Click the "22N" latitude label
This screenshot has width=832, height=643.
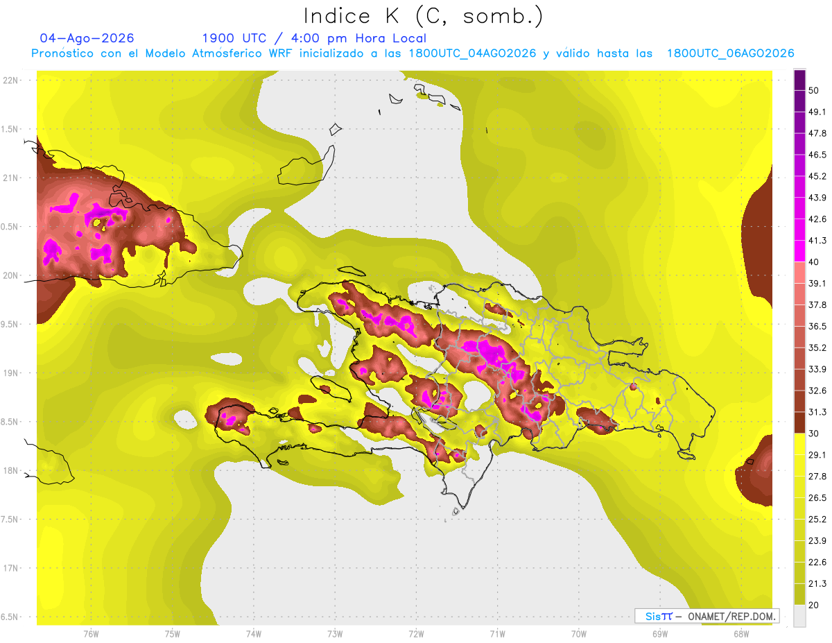tap(10, 80)
